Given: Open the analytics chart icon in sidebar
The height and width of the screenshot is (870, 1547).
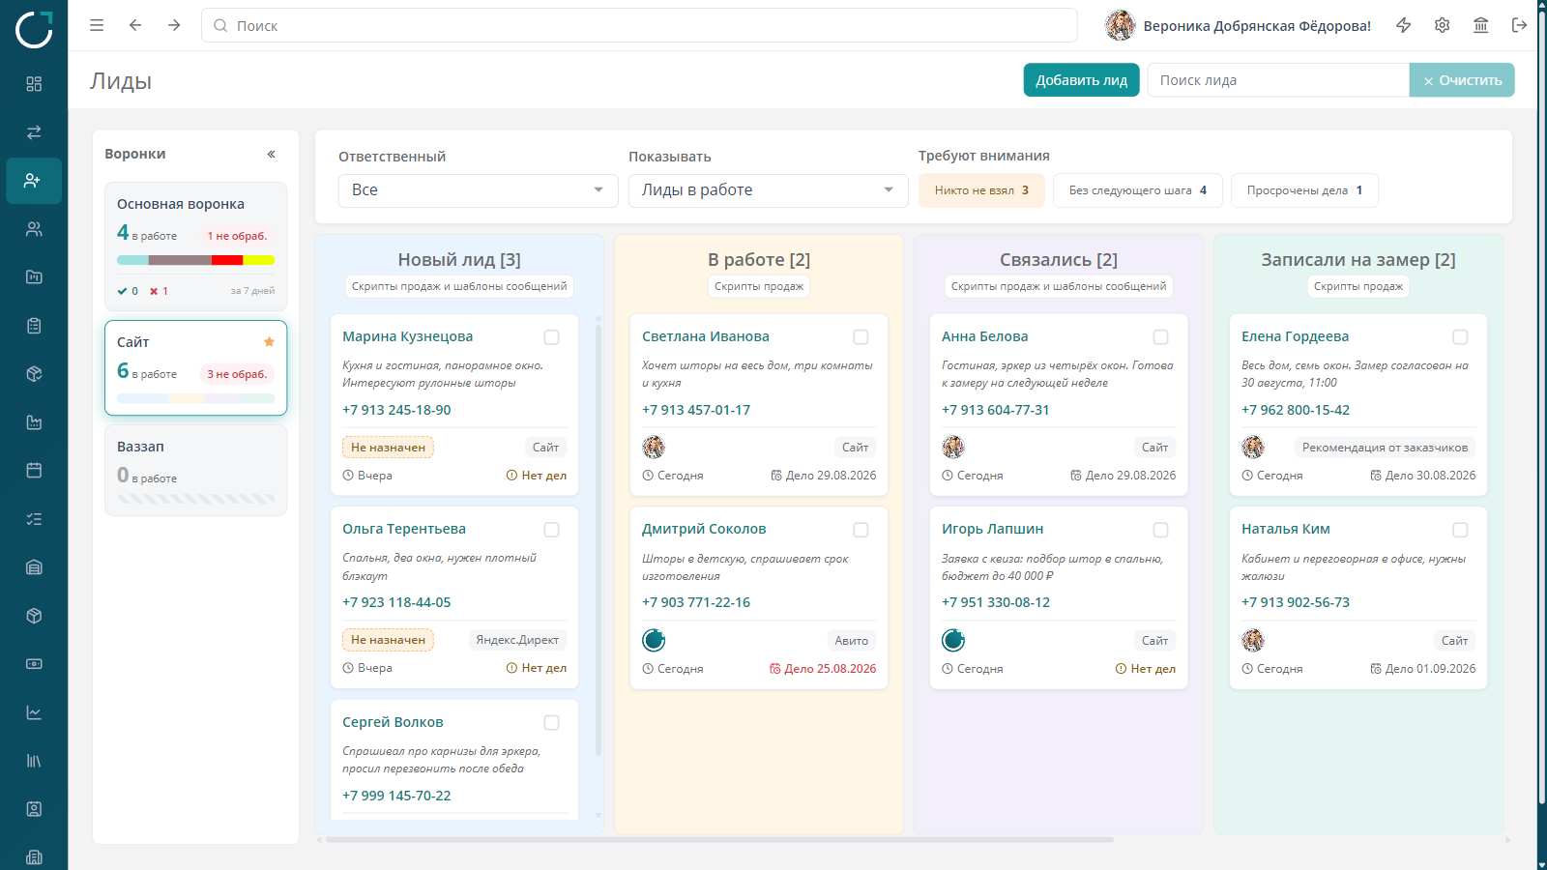Looking at the screenshot, I should coord(34,712).
